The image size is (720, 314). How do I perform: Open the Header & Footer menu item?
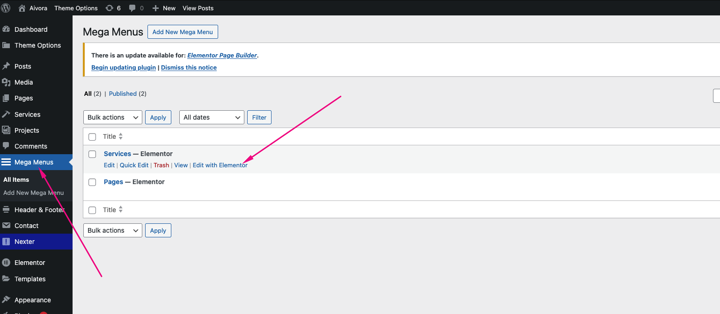(39, 210)
